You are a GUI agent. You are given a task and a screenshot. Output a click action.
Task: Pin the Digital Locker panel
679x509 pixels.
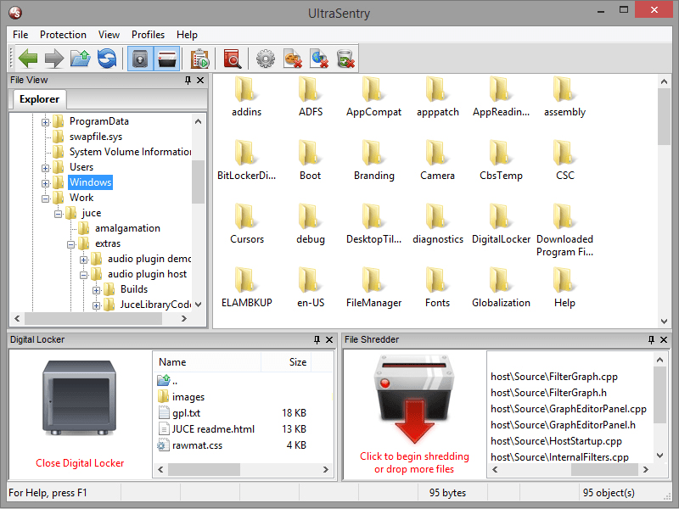click(x=317, y=340)
